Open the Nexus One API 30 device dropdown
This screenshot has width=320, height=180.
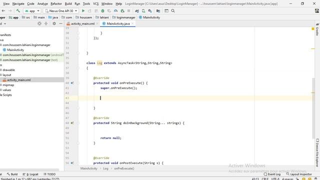click(61, 11)
